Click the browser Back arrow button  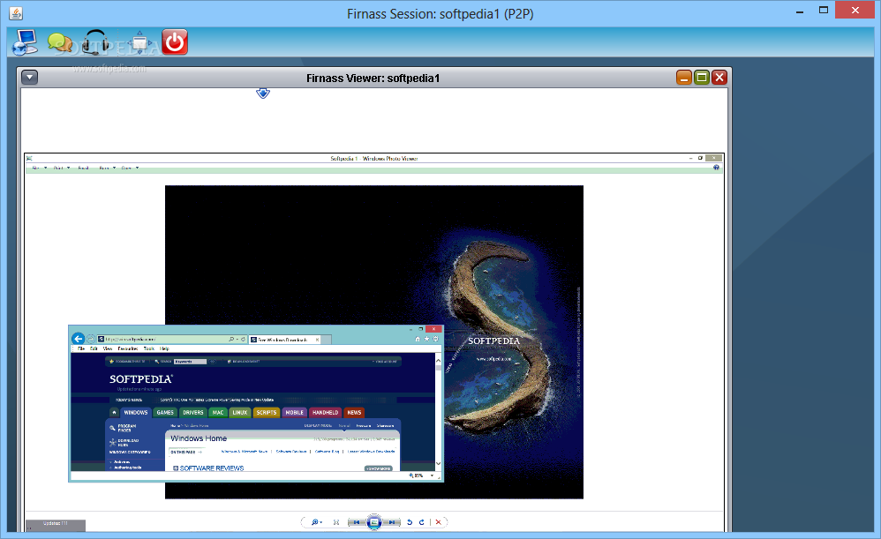point(78,339)
